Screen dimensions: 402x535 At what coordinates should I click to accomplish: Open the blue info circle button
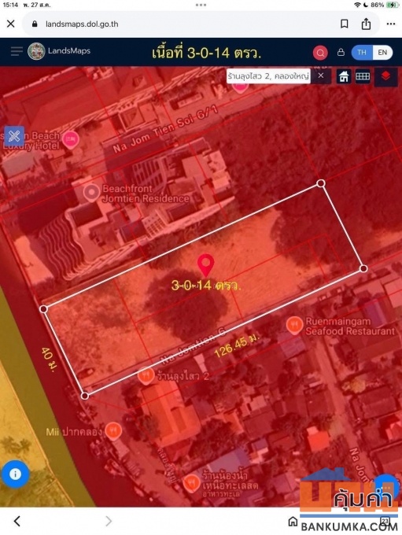(x=15, y=474)
